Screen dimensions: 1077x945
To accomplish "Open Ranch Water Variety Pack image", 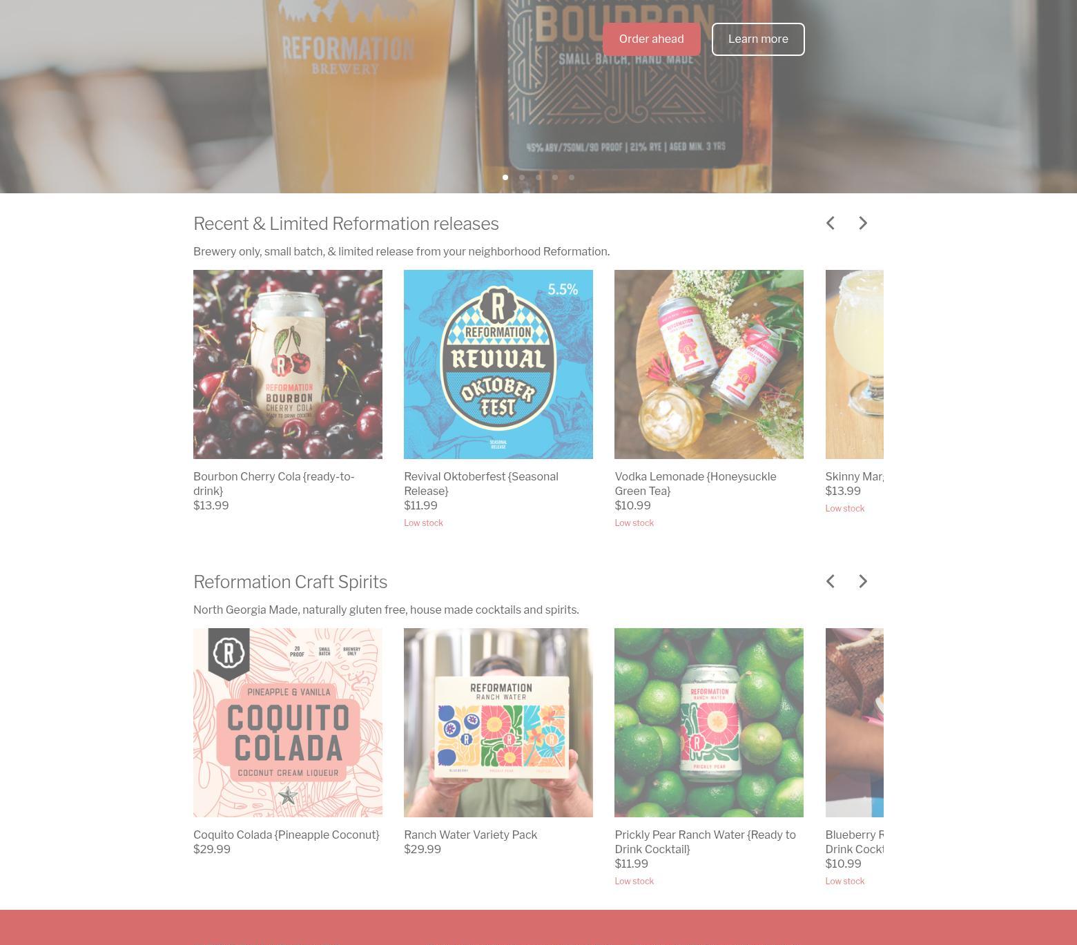I will (x=498, y=723).
